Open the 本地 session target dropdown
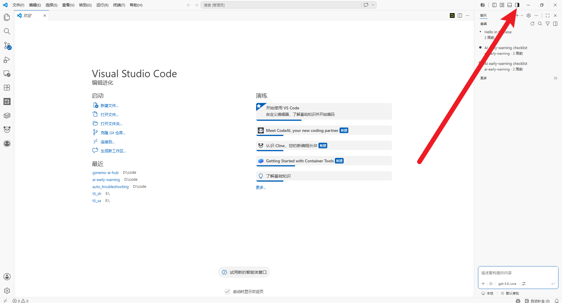Viewport: 562px width, 303px height. pos(487,293)
